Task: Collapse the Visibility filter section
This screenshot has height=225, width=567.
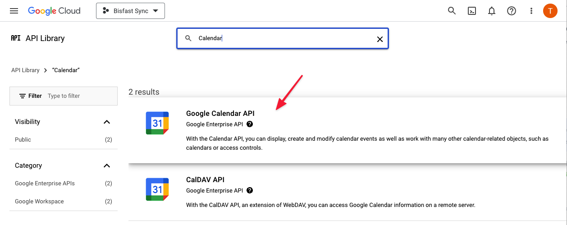Action: click(x=107, y=122)
